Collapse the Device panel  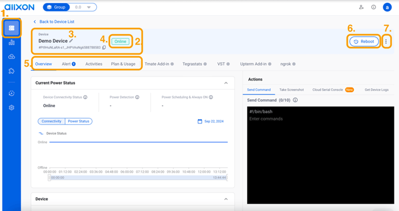click(x=226, y=199)
